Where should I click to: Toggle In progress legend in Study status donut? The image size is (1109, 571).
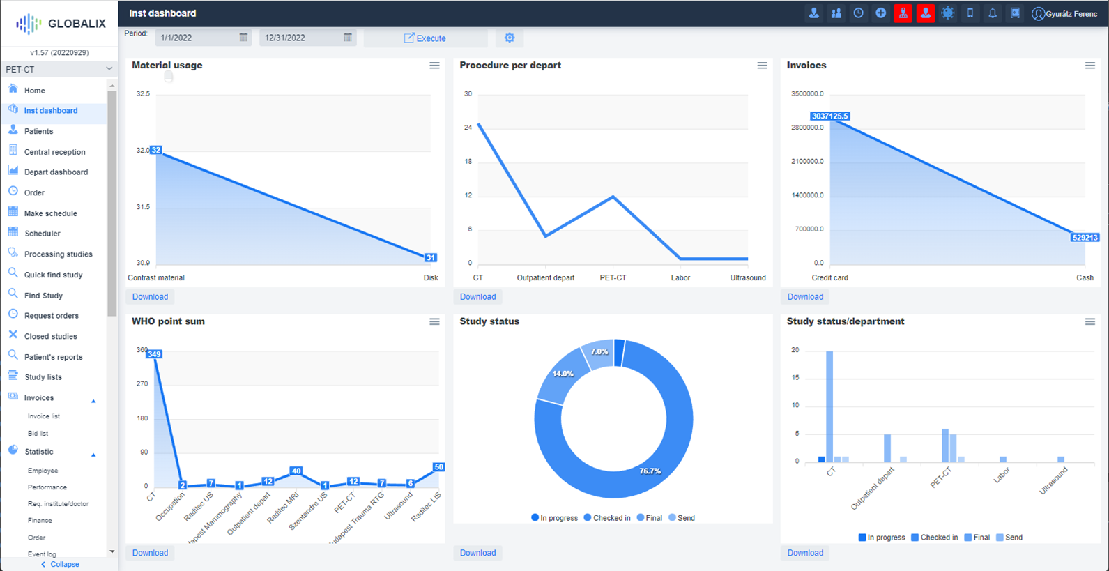(x=555, y=518)
